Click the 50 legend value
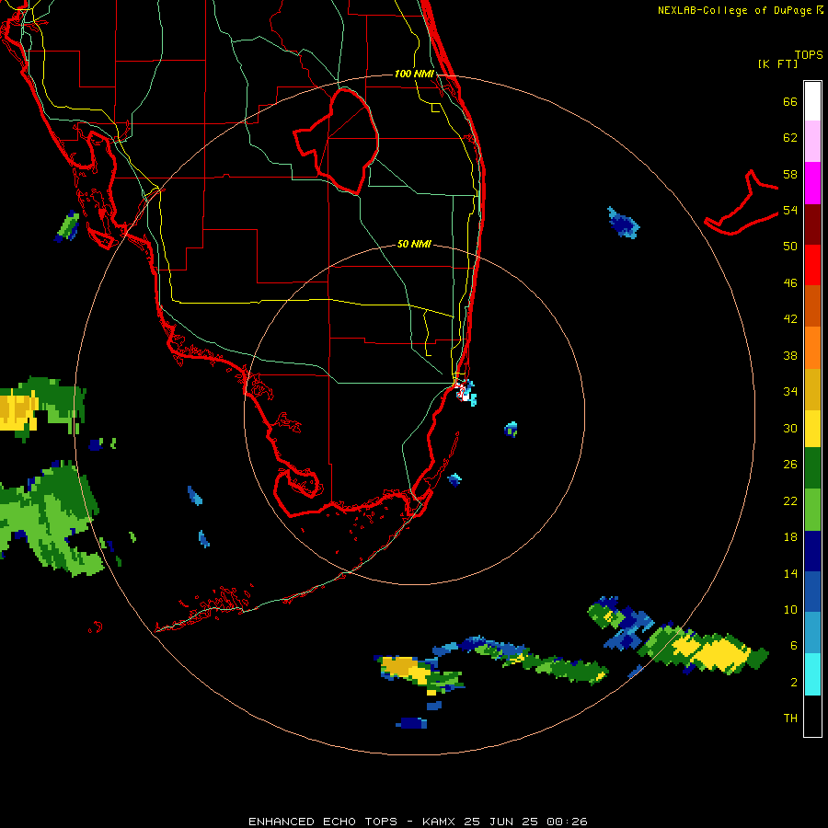Viewport: 828px width, 828px height. [x=790, y=247]
